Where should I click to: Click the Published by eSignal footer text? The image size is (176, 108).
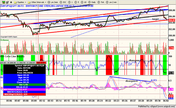[x=156, y=106]
